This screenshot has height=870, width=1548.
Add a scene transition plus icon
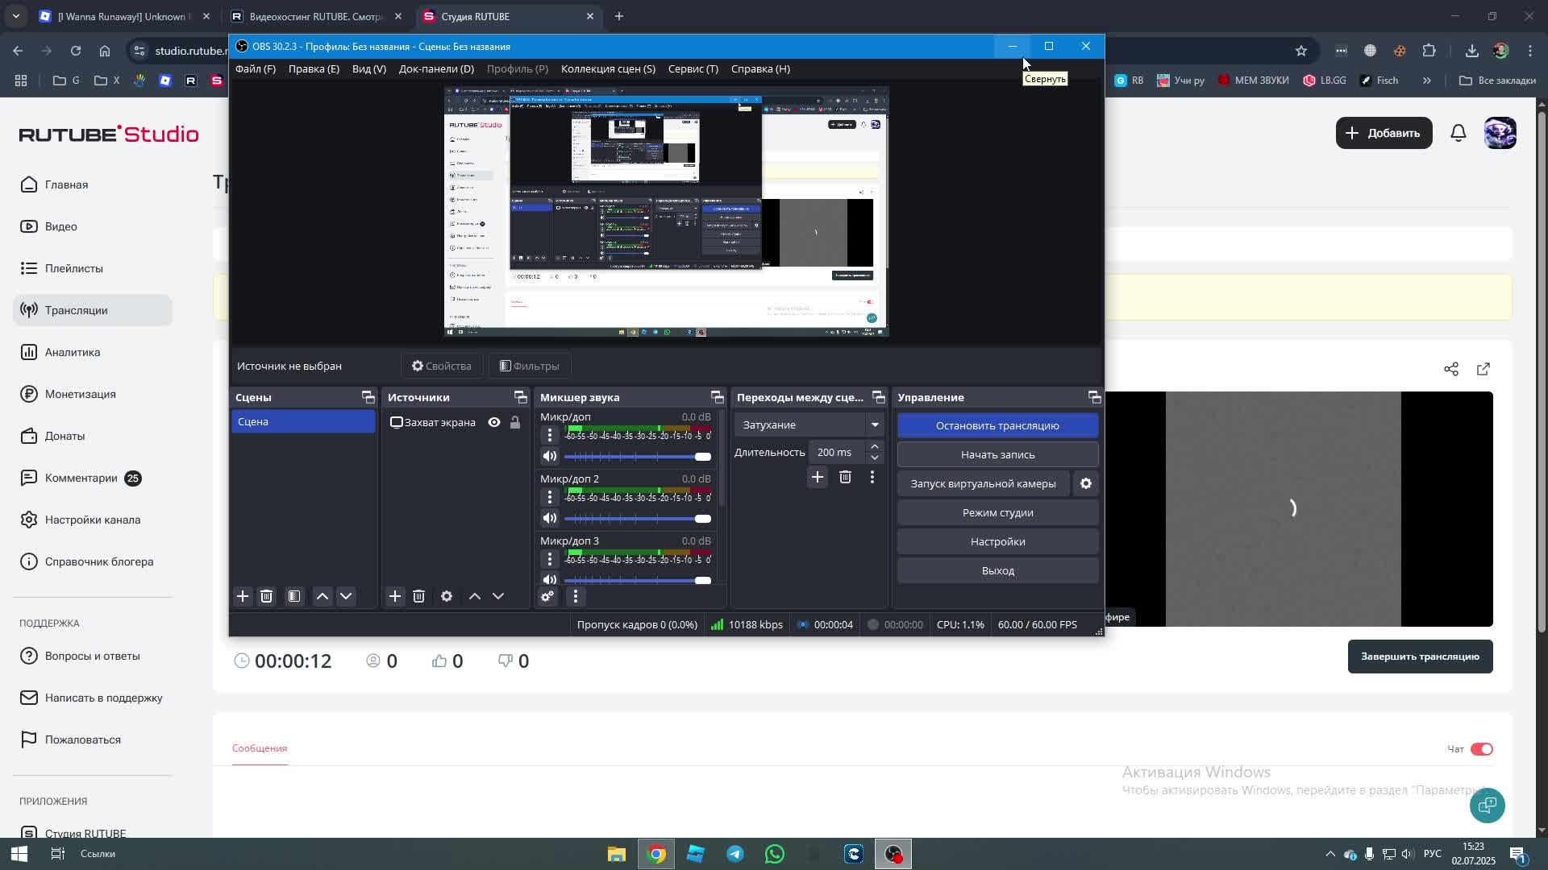[x=818, y=478]
